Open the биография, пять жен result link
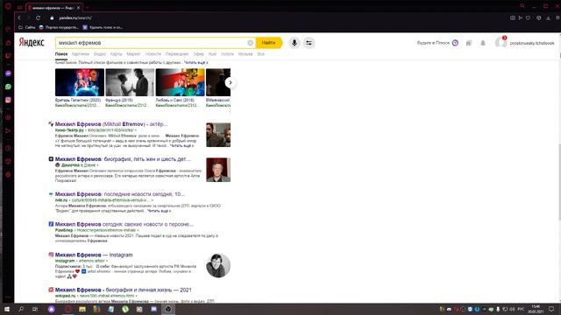Viewport: 561px width, 315px height. 123,159
